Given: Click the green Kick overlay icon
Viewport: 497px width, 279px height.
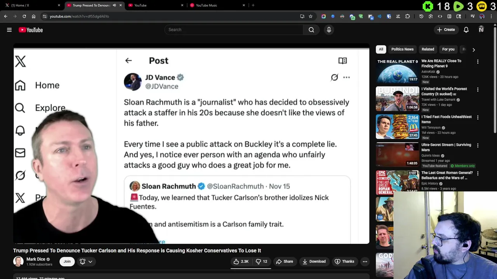Looking at the screenshot, I should (x=427, y=7).
